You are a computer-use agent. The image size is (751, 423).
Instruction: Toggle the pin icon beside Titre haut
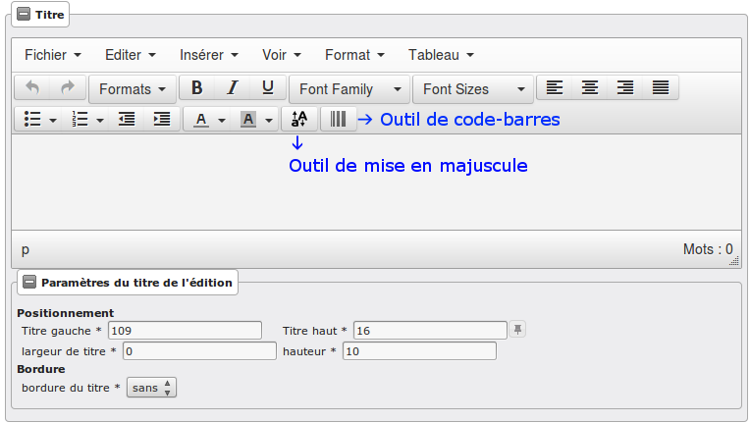517,329
